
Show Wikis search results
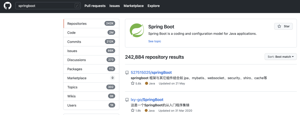91,96
